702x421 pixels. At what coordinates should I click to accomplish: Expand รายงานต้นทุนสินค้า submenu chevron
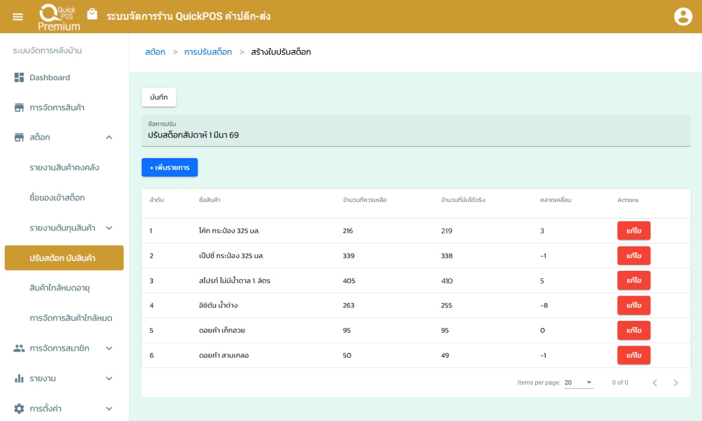pos(109,228)
